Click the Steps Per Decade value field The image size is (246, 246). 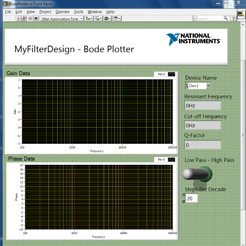pos(192,198)
